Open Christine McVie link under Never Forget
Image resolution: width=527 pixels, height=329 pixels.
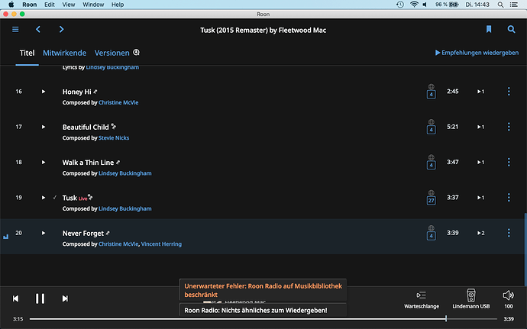click(x=118, y=244)
